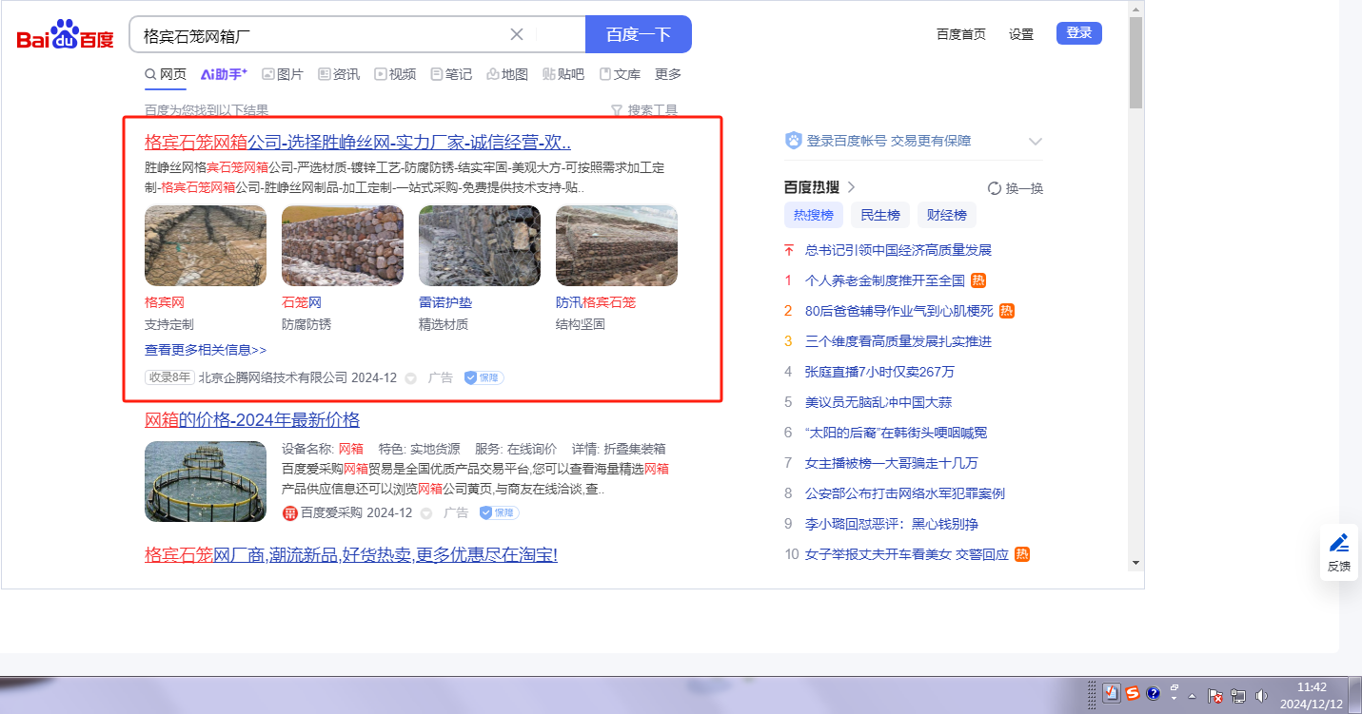Click the Baidu logo
This screenshot has height=714, width=1362.
pos(65,35)
